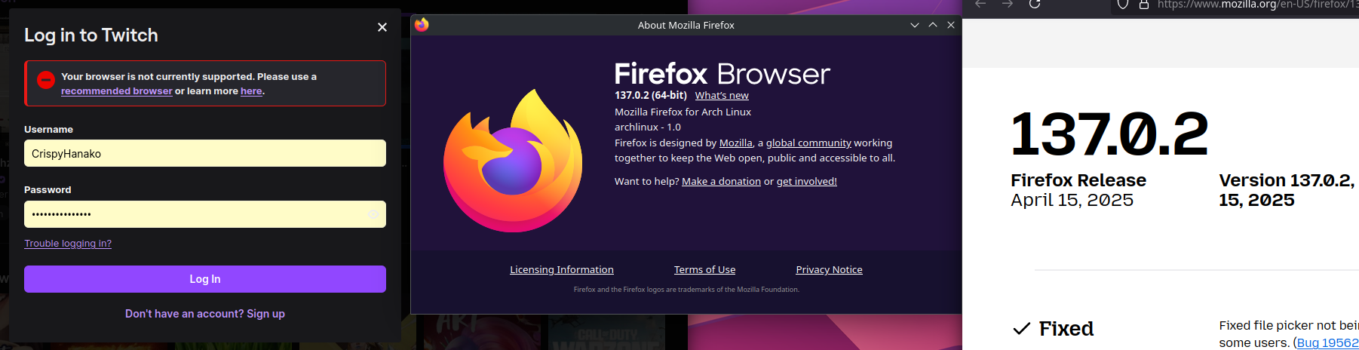Reload the release notes page
Viewport: 1359px width, 350px height.
pyautogui.click(x=1035, y=4)
